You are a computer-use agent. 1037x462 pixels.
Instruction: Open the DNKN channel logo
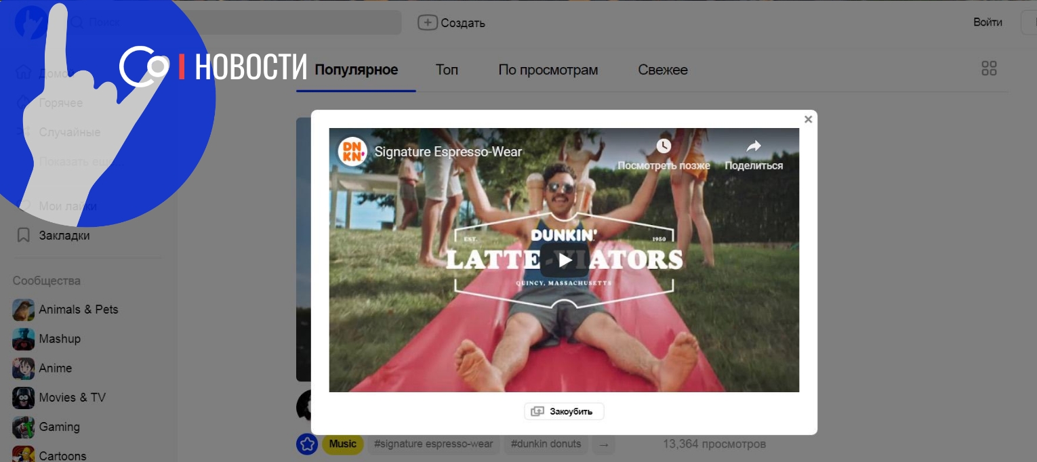pyautogui.click(x=352, y=151)
